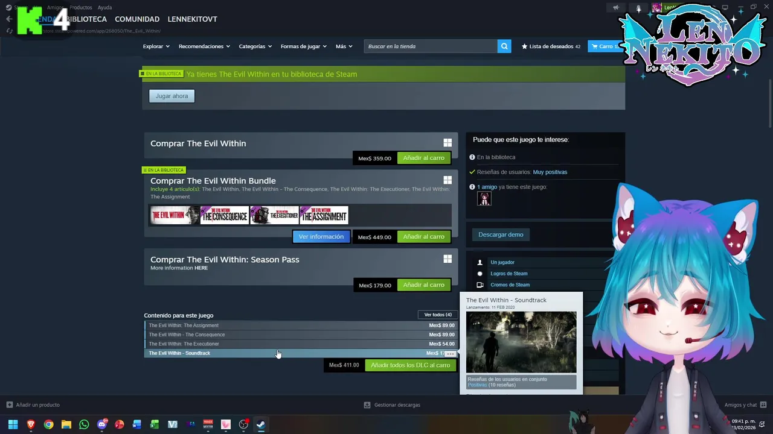Click The Assignment bundle thumbnail

click(324, 215)
